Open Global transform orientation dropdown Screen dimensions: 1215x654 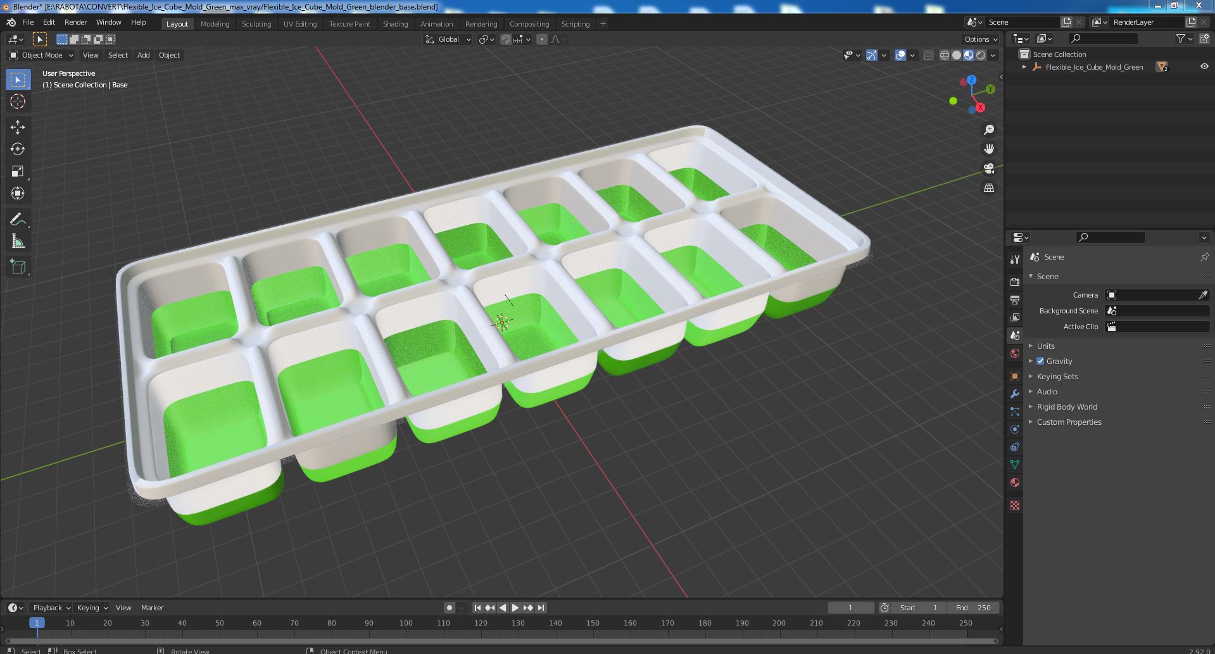pyautogui.click(x=448, y=39)
